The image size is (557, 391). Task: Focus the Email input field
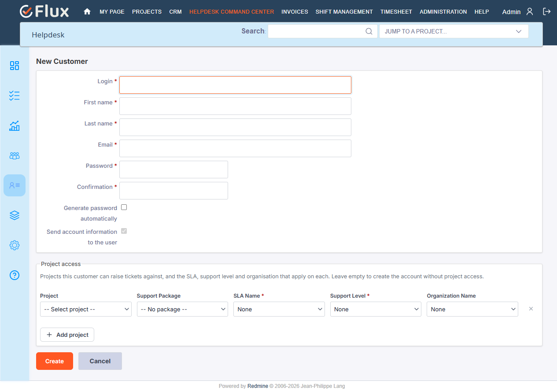235,148
